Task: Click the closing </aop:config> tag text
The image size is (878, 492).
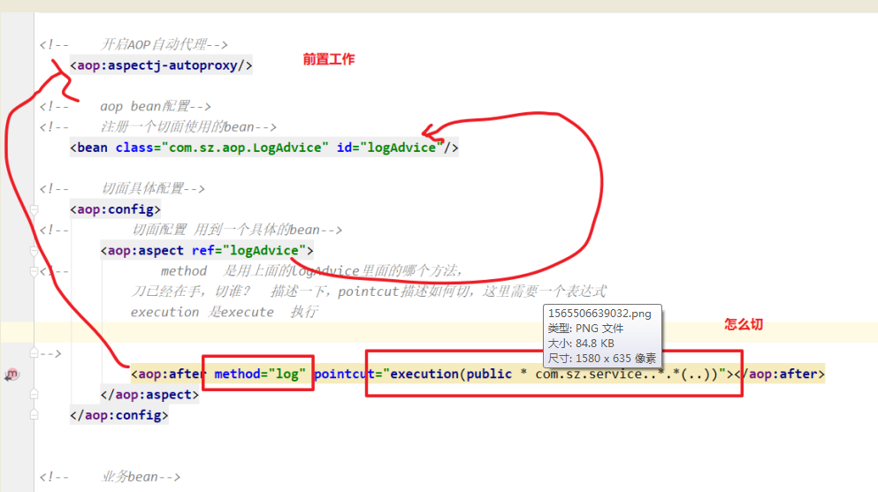Action: click(x=119, y=415)
